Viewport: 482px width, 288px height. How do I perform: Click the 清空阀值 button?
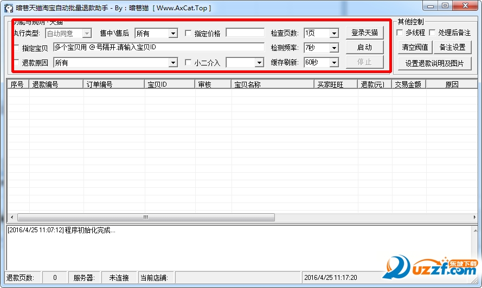(x=415, y=47)
